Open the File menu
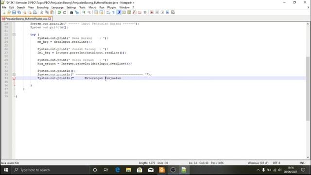311x175 pixels. pyautogui.click(x=4, y=7)
